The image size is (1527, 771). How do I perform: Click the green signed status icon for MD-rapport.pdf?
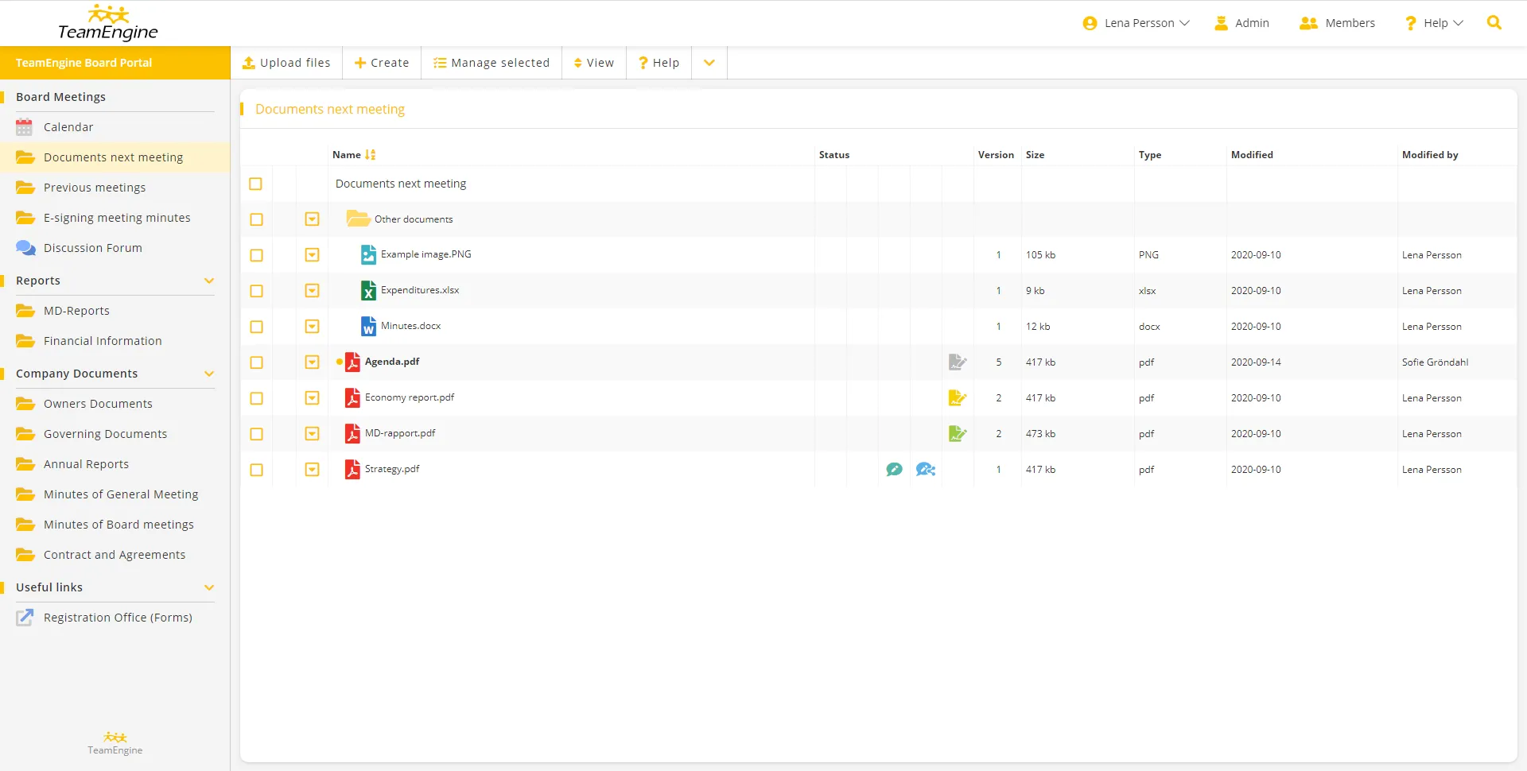tap(958, 434)
